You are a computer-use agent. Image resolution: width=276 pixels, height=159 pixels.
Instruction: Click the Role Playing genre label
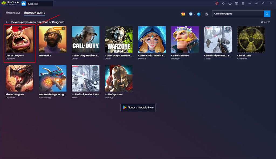tap(44, 97)
